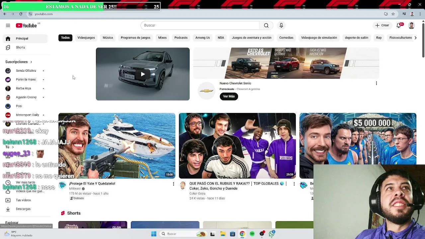Image resolution: width=425 pixels, height=239 pixels.
Task: Select the deporte de salón chip
Action: 357,38
